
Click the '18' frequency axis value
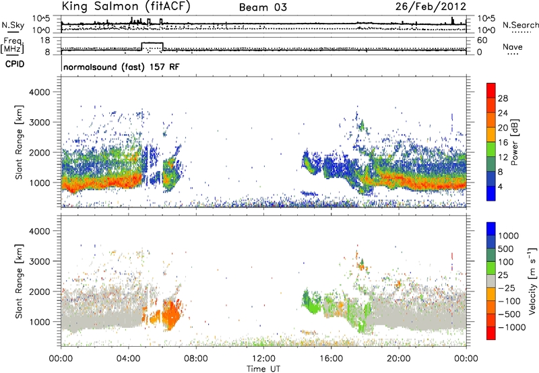point(45,40)
